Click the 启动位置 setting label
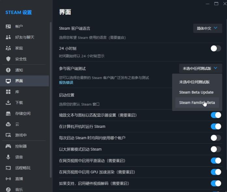 coord(66,95)
